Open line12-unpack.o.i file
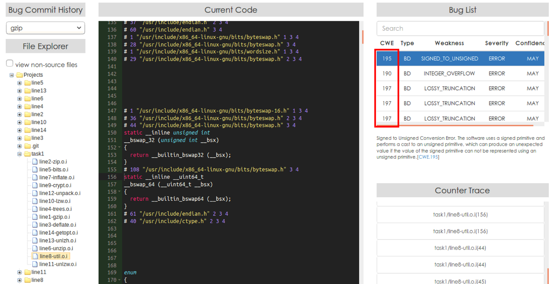The image size is (554, 284). pyautogui.click(x=60, y=193)
